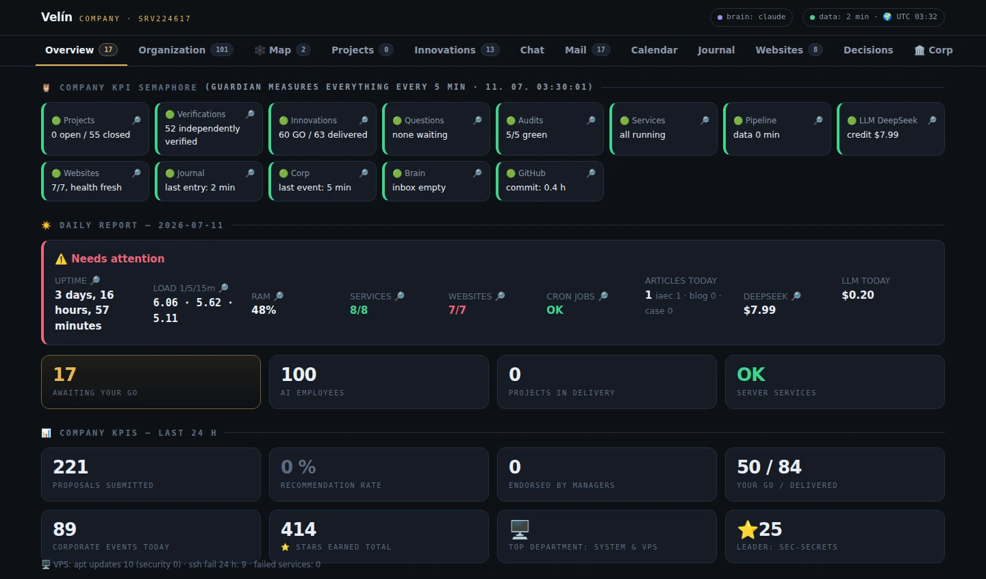986x579 pixels.
Task: Click the brain: claude status pill
Action: tap(751, 17)
